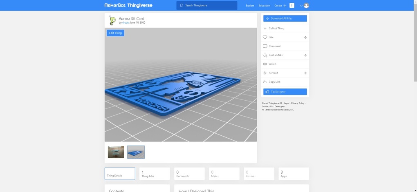This screenshot has width=417, height=192.
Task: Expand the arrow beside Remix it
Action: coord(305,73)
